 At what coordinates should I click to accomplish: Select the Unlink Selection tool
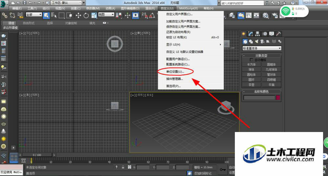coord(12,15)
